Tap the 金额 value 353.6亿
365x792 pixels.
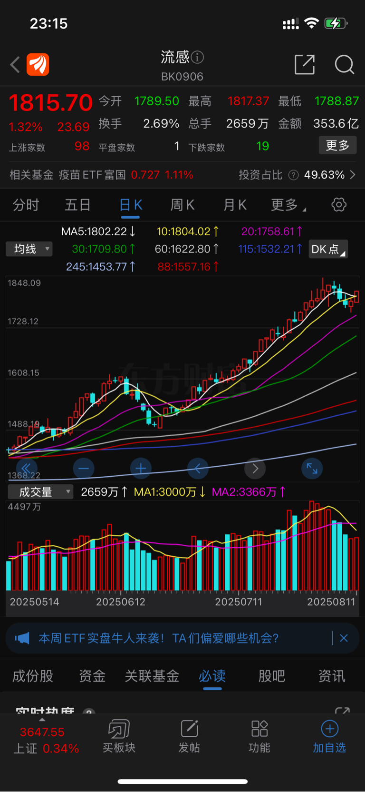[x=336, y=123]
